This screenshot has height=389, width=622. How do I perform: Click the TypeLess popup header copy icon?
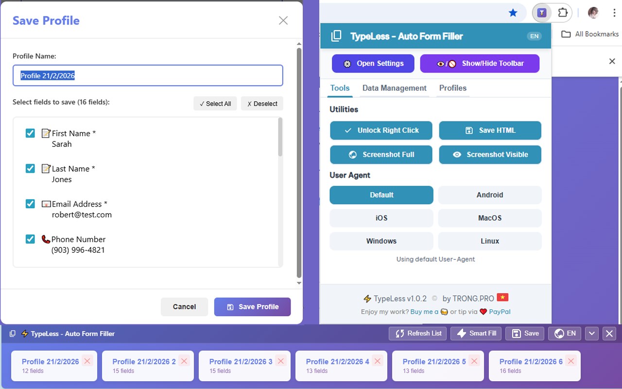click(x=336, y=36)
